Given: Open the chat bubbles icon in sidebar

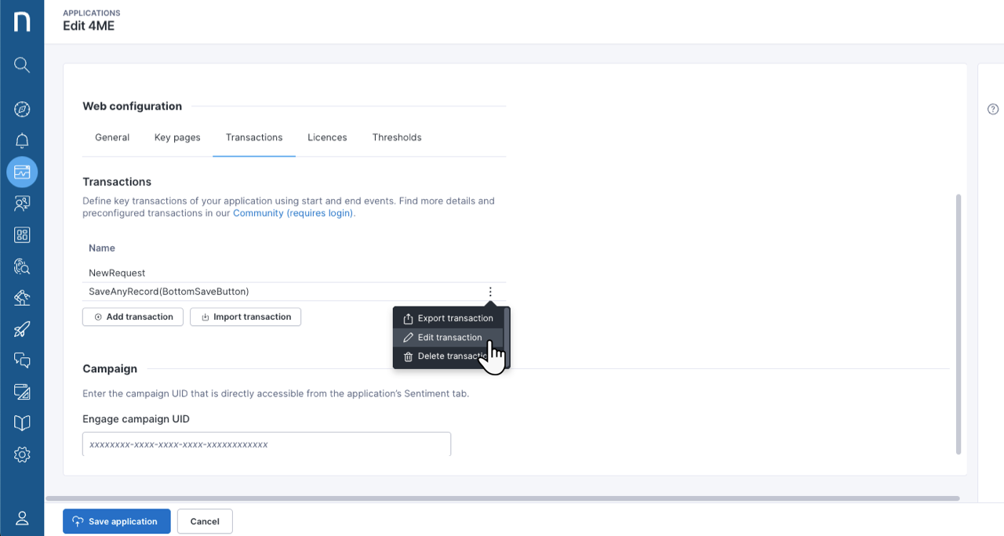Looking at the screenshot, I should (x=22, y=360).
